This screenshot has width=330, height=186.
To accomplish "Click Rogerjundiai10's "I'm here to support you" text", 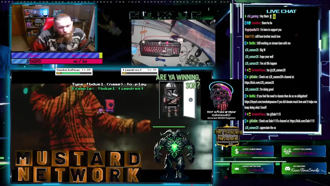I will click(271, 30).
